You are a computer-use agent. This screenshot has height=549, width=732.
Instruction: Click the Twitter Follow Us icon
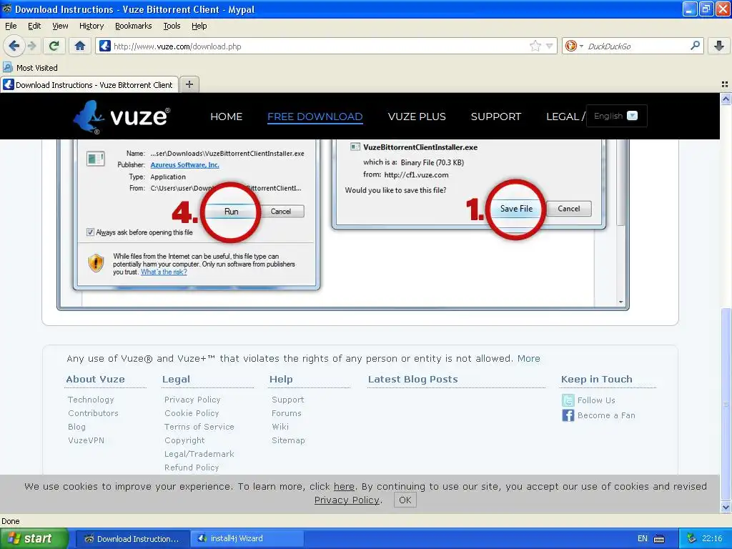(568, 400)
